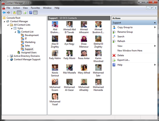This screenshot has width=159, height=121.
Task: Open the Action menu
Action: (17, 8)
